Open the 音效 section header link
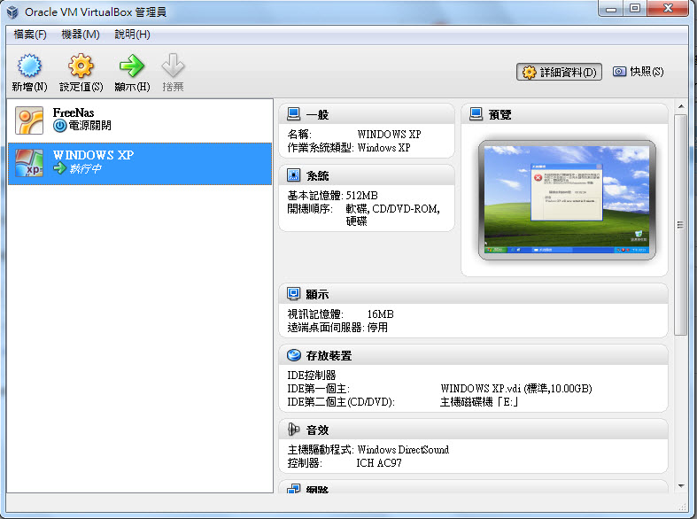697x519 pixels. (317, 430)
